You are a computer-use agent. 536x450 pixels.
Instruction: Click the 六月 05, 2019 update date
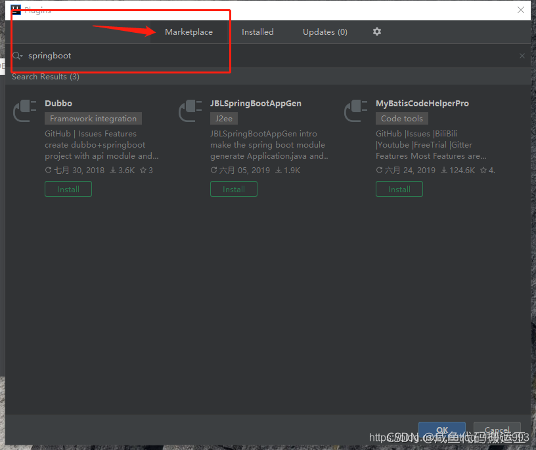[240, 170]
